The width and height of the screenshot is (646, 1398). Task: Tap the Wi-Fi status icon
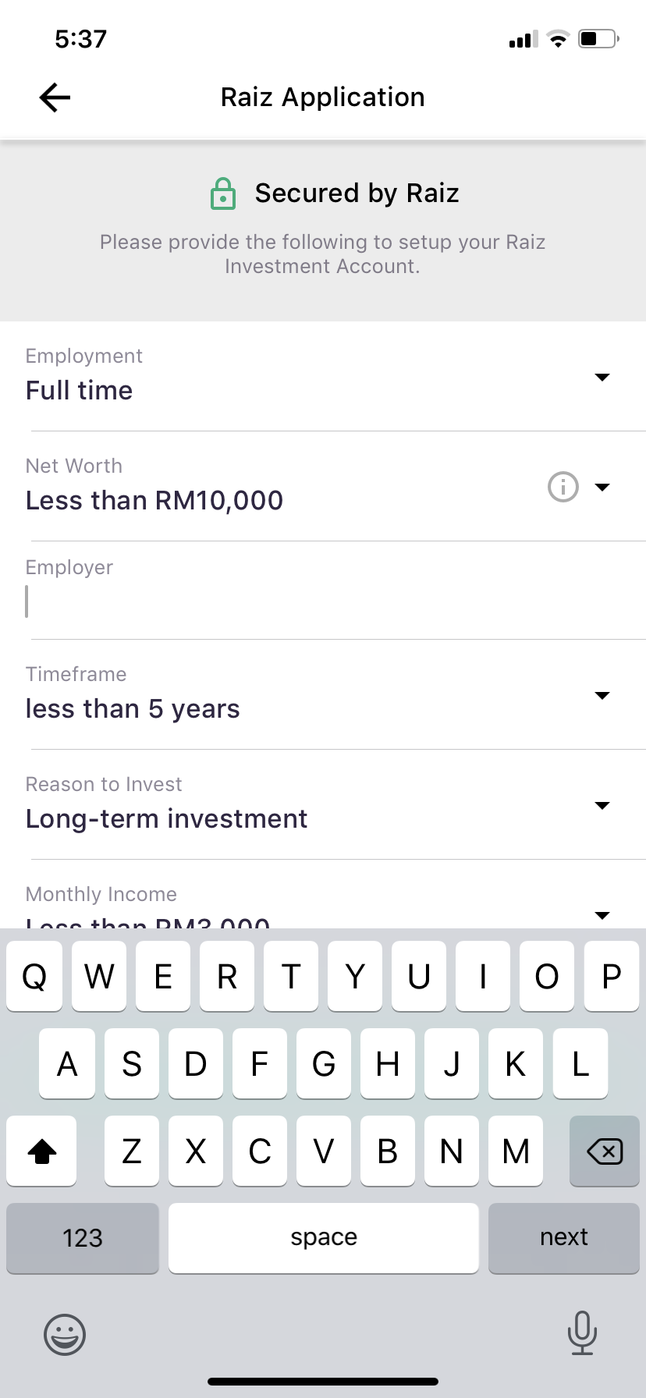(x=558, y=39)
